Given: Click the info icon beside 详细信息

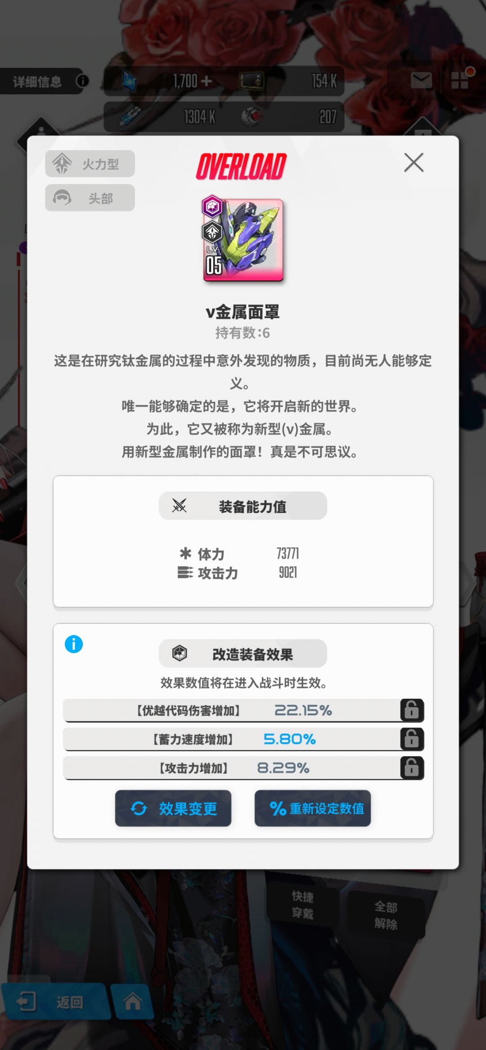Looking at the screenshot, I should [82, 81].
